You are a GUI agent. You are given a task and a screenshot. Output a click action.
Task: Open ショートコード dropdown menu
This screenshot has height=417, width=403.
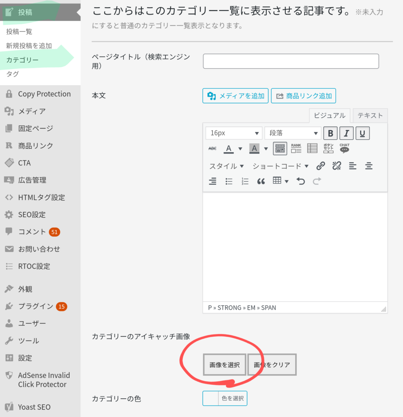coord(280,166)
